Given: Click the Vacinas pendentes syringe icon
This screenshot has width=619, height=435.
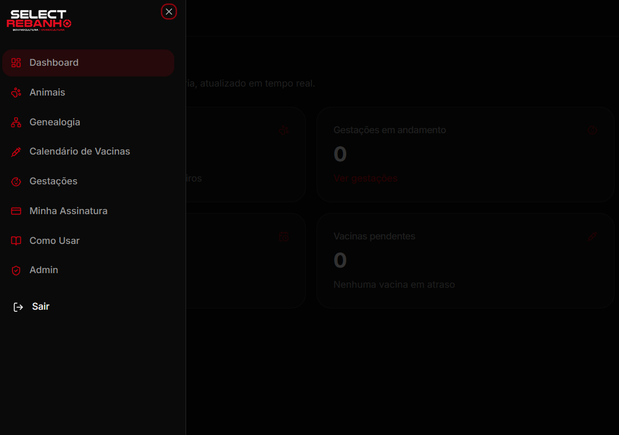Looking at the screenshot, I should tap(592, 237).
